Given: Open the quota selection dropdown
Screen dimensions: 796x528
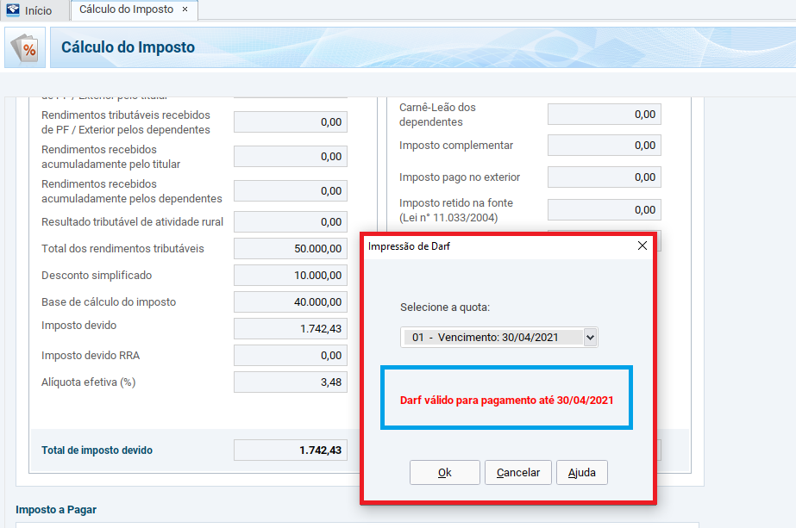Looking at the screenshot, I should [x=590, y=338].
